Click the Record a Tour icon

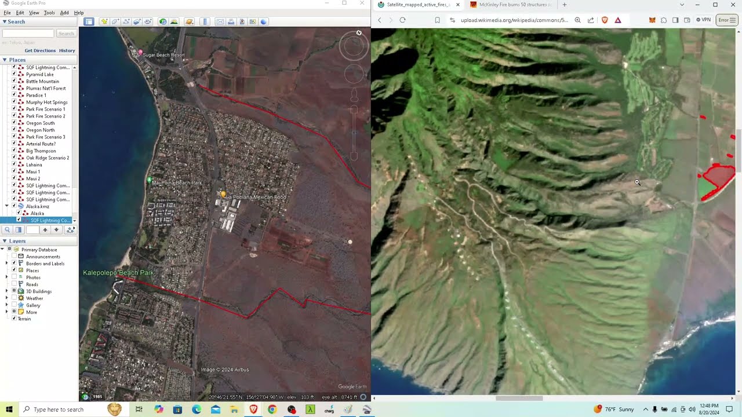click(x=148, y=21)
